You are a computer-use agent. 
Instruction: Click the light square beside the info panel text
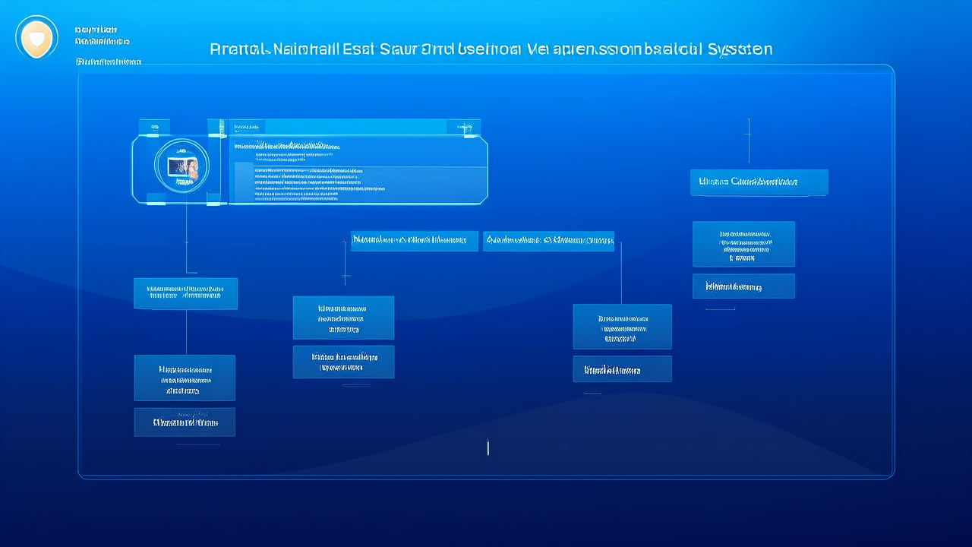243,182
